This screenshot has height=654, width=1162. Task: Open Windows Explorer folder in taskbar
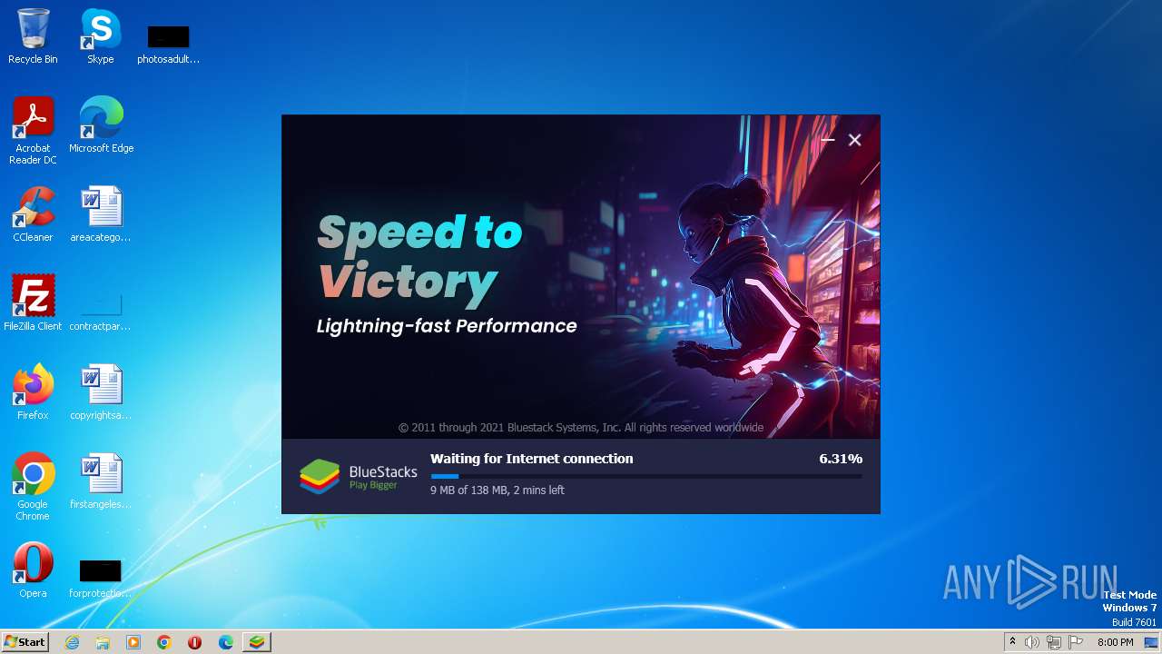tap(103, 642)
